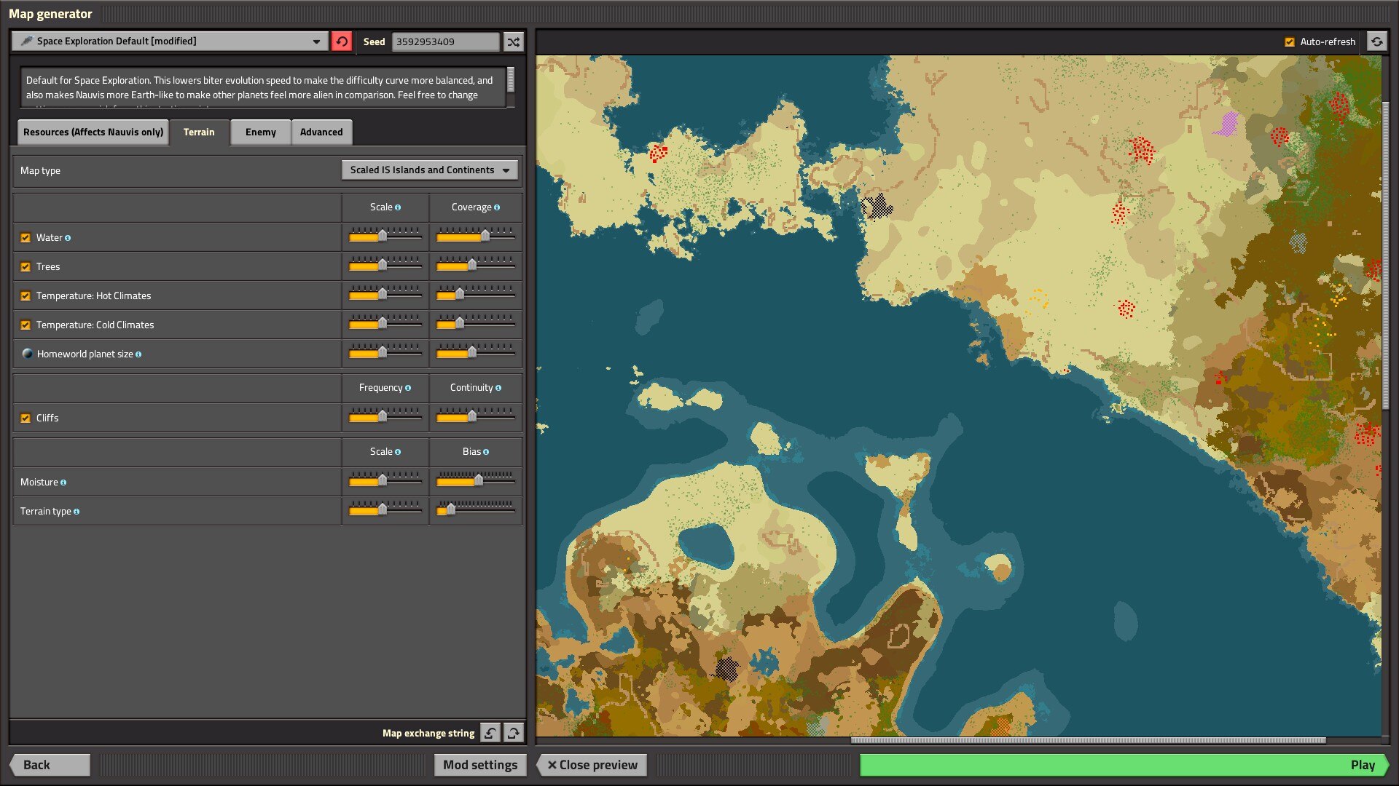Click the Seed label
The width and height of the screenshot is (1399, 786).
pos(374,41)
